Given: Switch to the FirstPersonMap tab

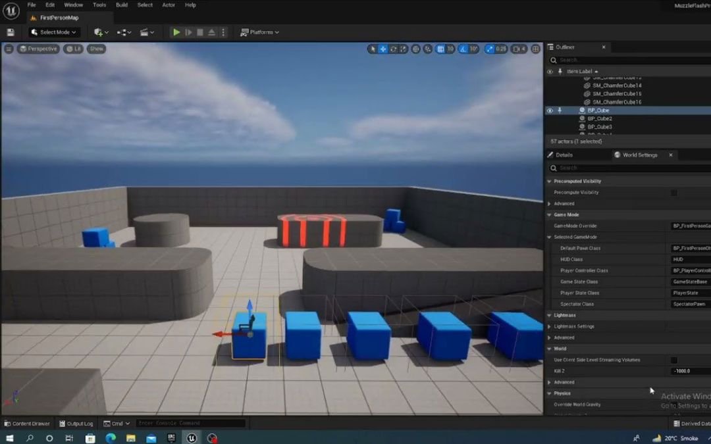Looking at the screenshot, I should click(x=59, y=18).
